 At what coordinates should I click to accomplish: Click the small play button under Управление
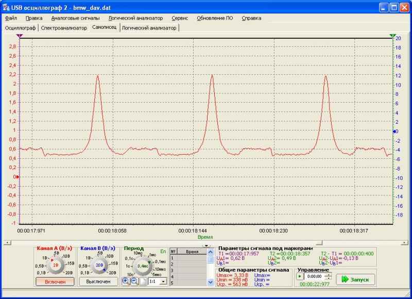(x=300, y=276)
